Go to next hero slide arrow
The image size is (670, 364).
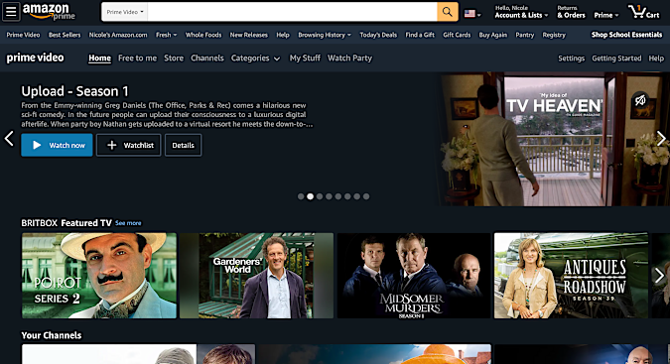coord(661,138)
